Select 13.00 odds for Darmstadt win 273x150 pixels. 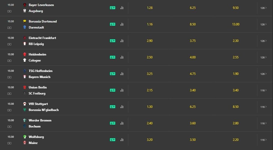point(236,24)
